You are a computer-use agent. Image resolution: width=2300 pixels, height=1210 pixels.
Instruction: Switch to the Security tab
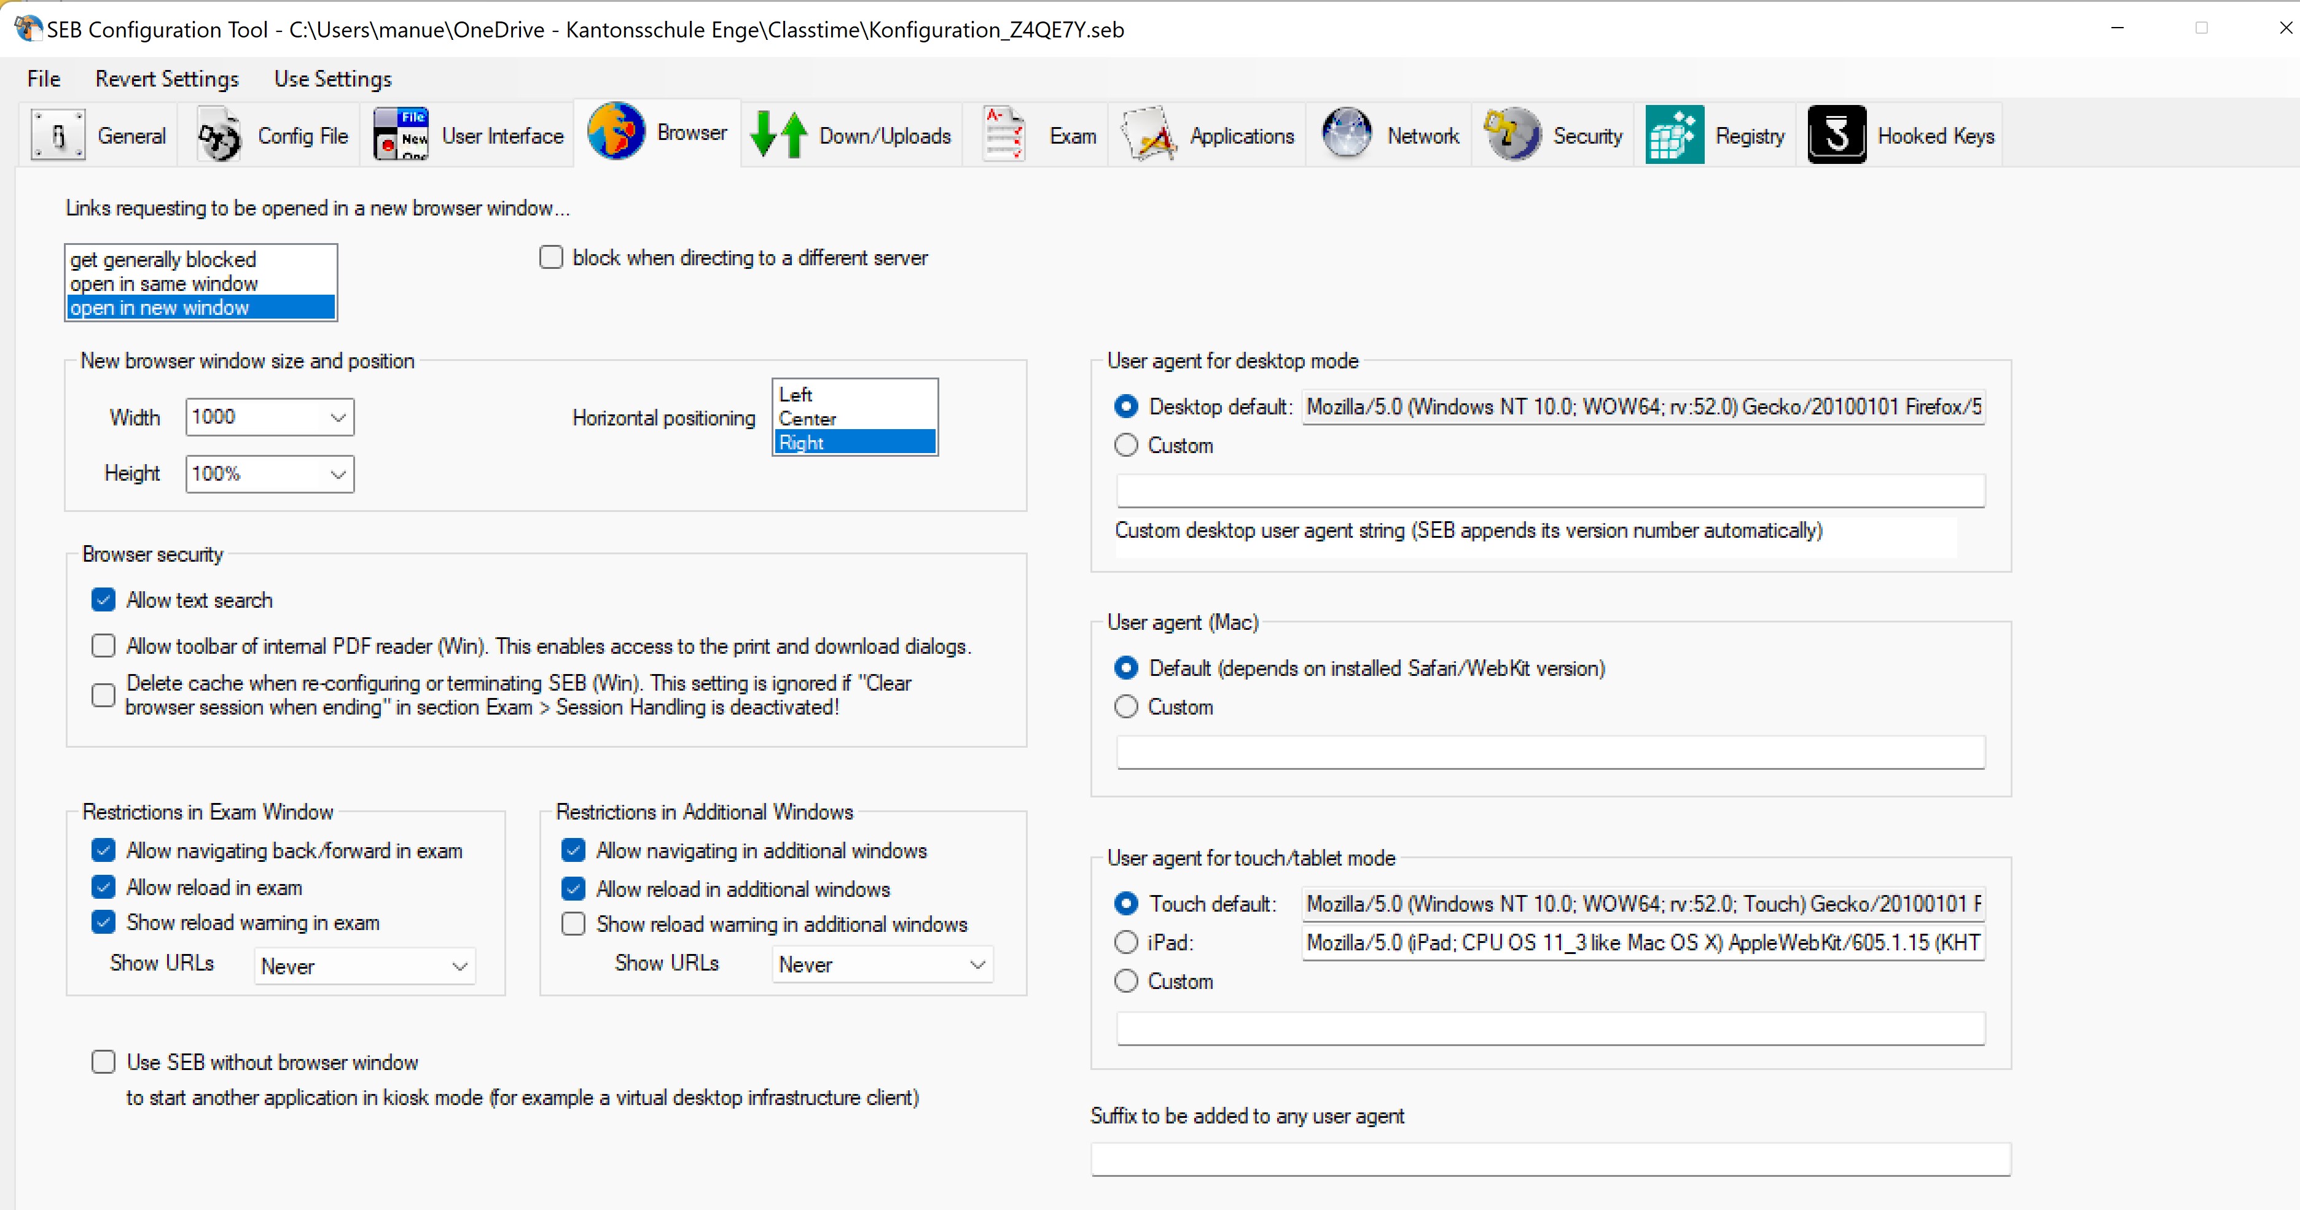coord(1555,134)
